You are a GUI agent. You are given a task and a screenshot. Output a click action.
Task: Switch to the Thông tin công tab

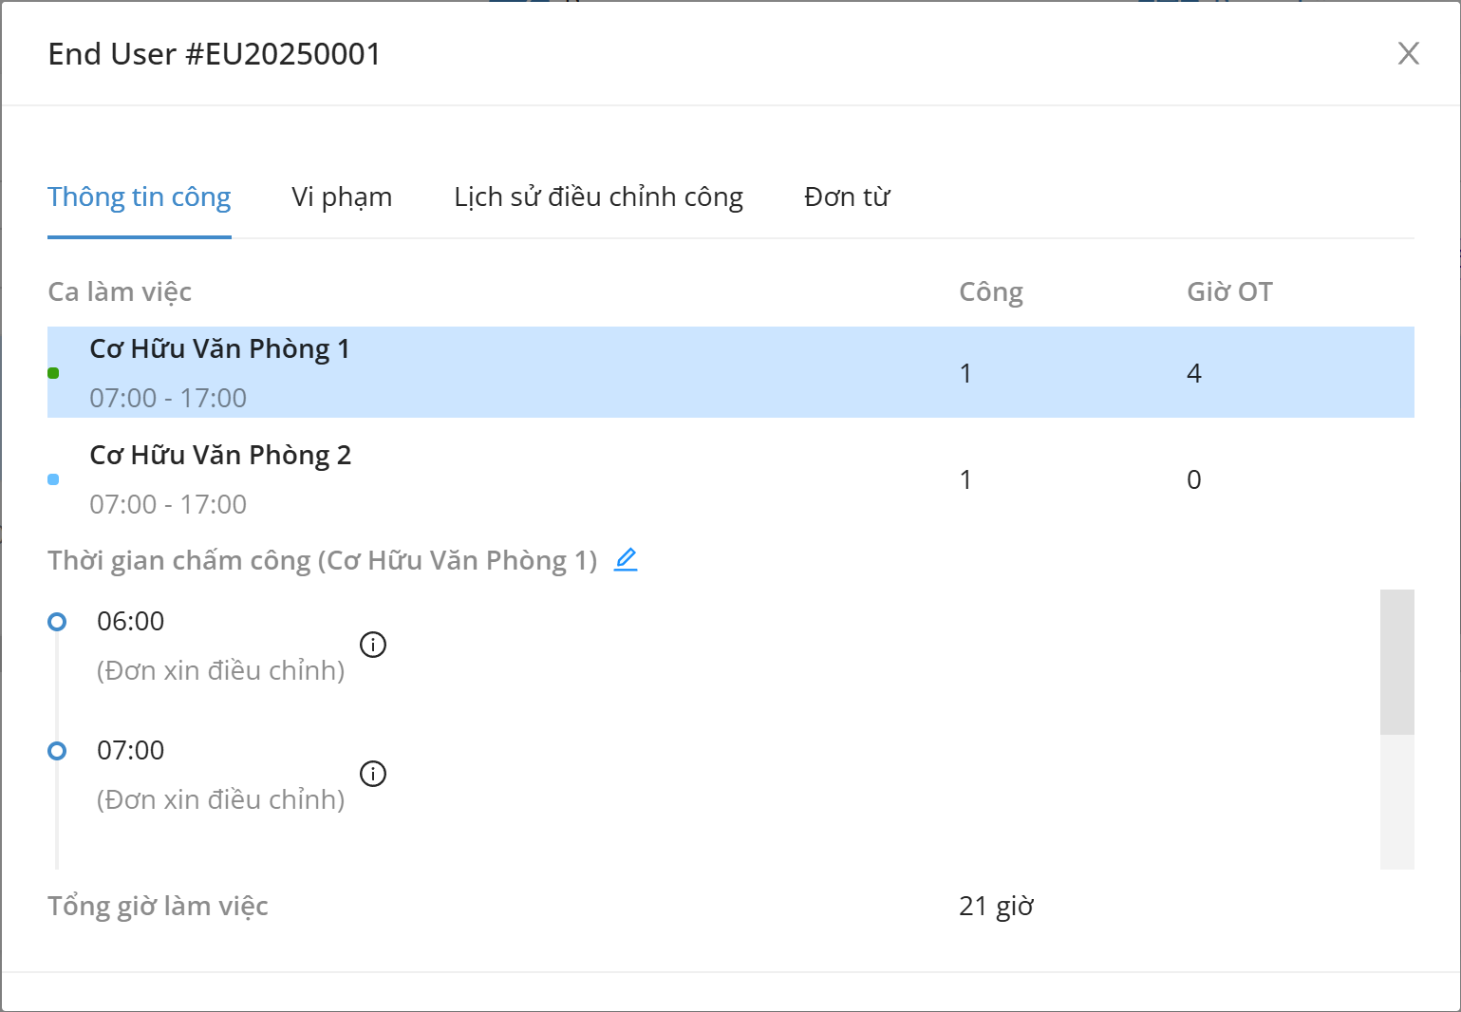point(140,197)
